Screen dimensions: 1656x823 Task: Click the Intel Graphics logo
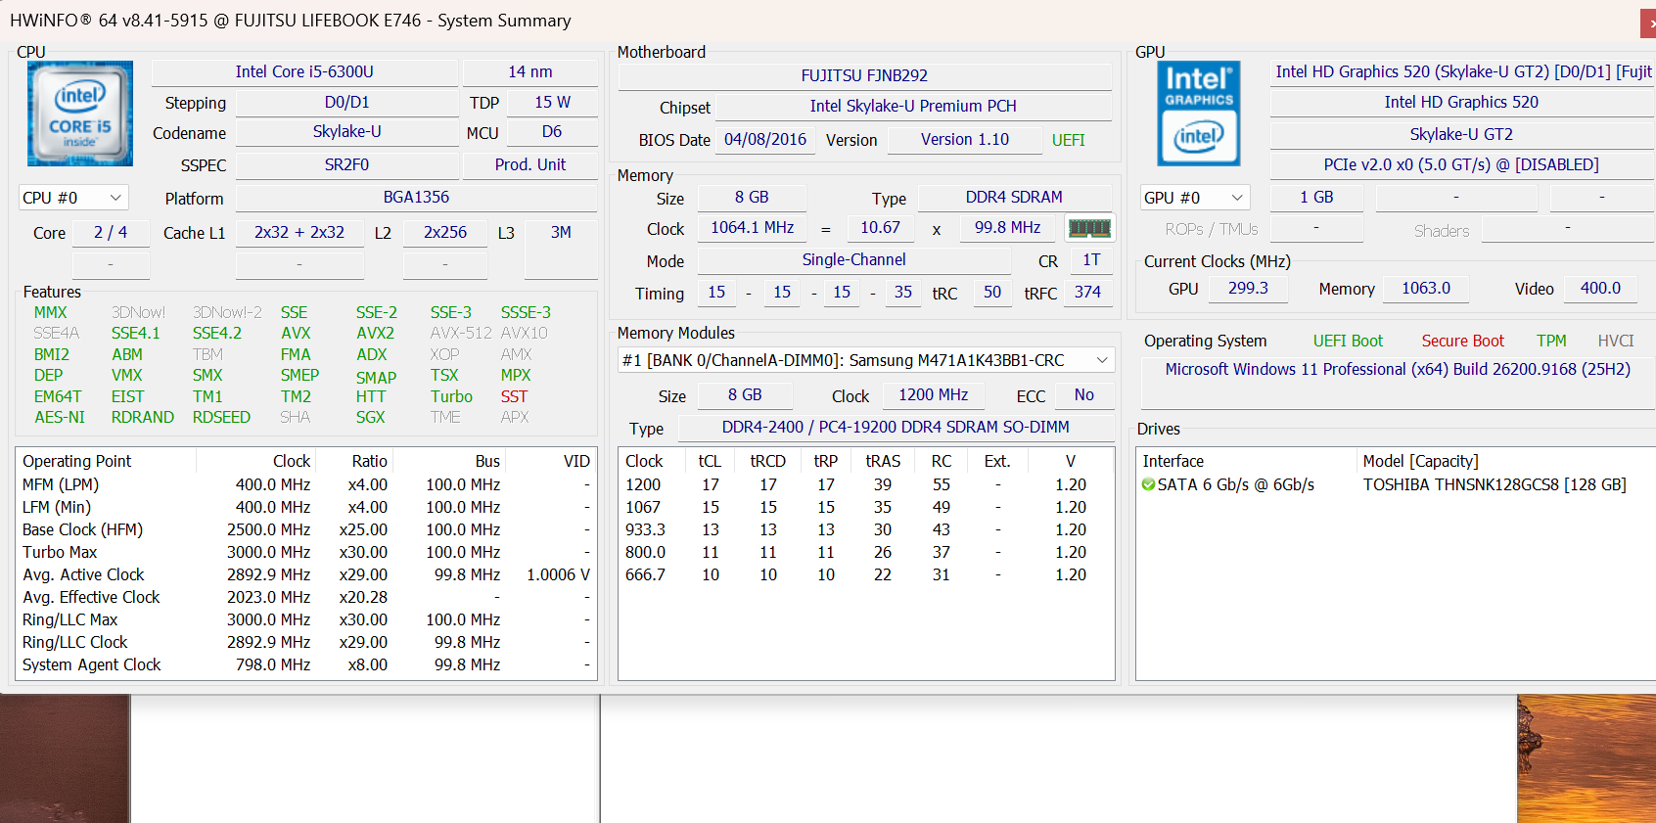point(1199,114)
